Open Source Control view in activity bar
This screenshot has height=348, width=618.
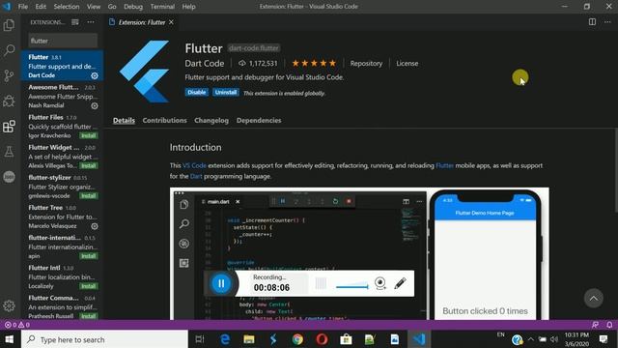click(x=9, y=75)
